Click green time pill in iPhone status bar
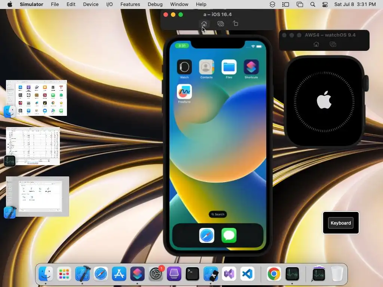383x287 pixels. (x=182, y=46)
